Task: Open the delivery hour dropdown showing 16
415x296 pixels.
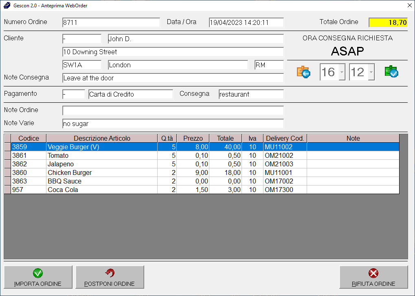Action: (x=342, y=73)
